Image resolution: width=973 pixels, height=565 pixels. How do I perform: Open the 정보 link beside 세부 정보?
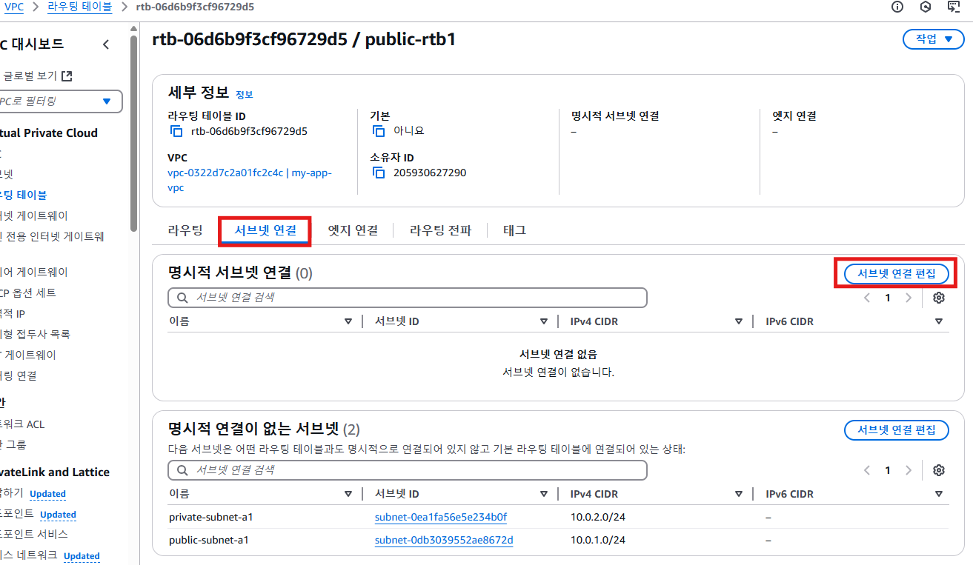click(x=244, y=95)
